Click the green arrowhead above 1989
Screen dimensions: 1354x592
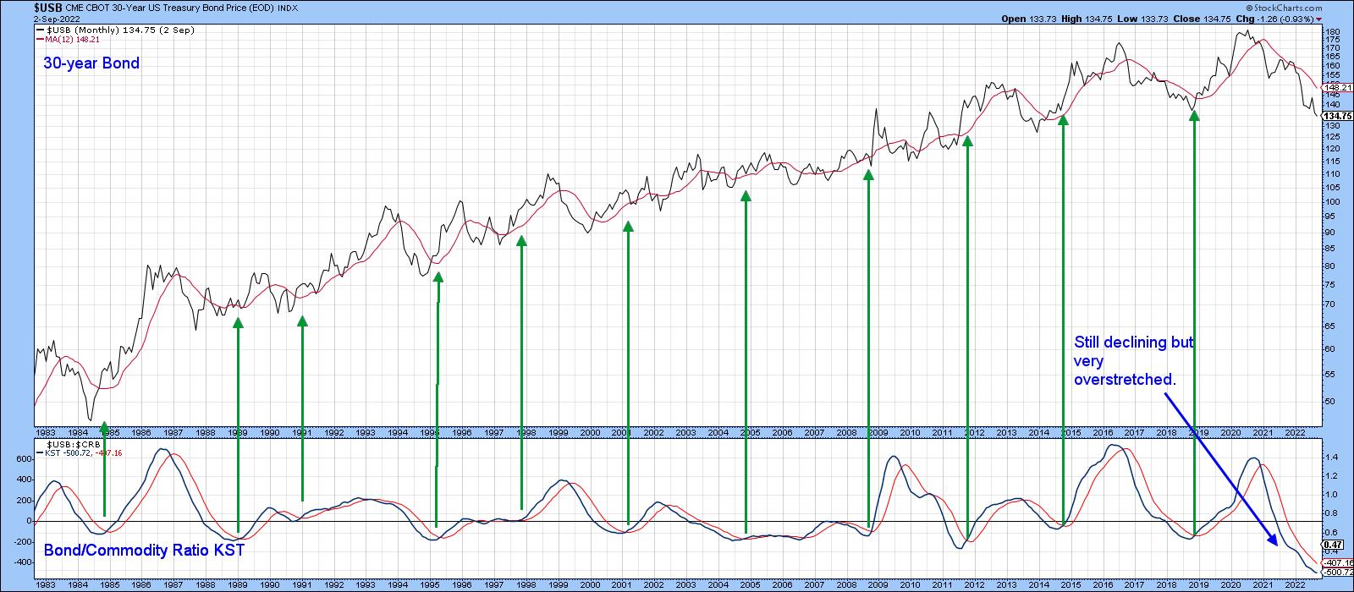point(238,322)
